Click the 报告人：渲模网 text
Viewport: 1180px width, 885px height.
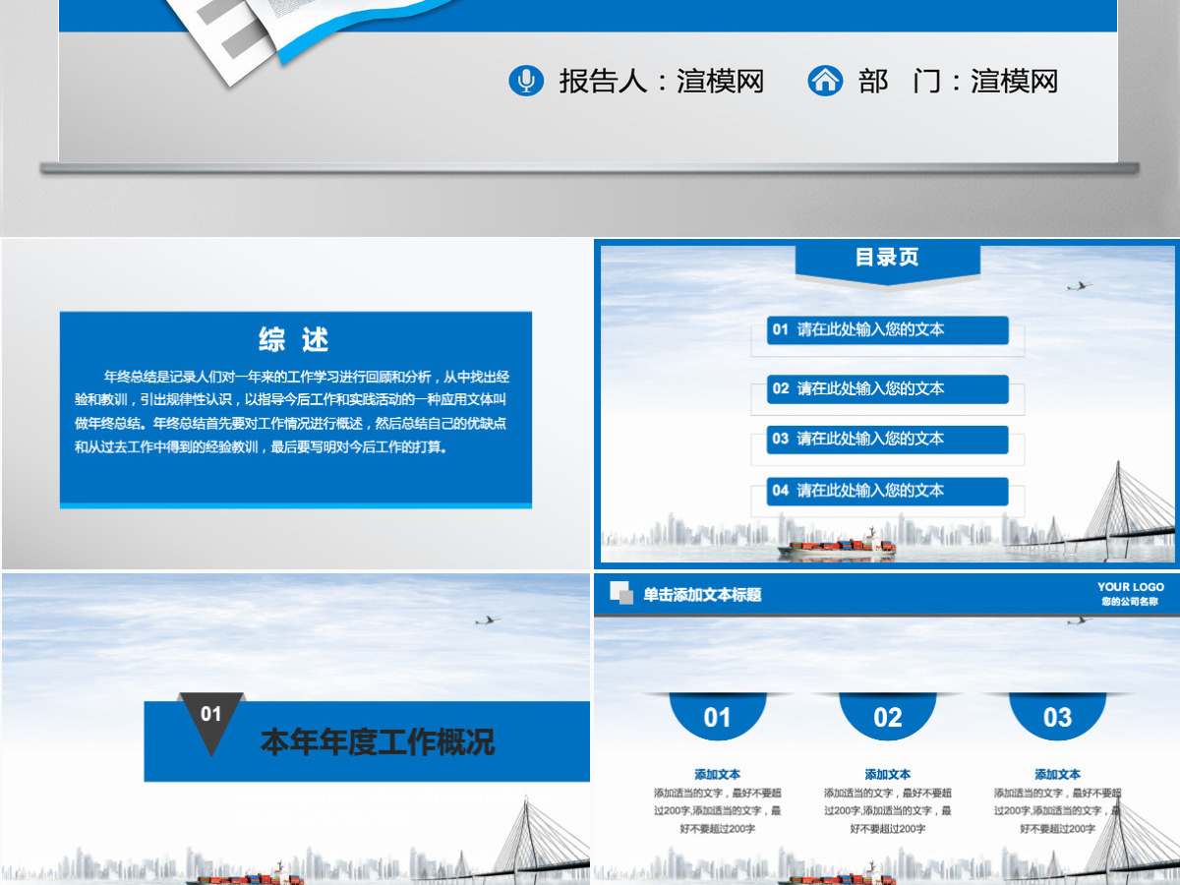point(661,81)
